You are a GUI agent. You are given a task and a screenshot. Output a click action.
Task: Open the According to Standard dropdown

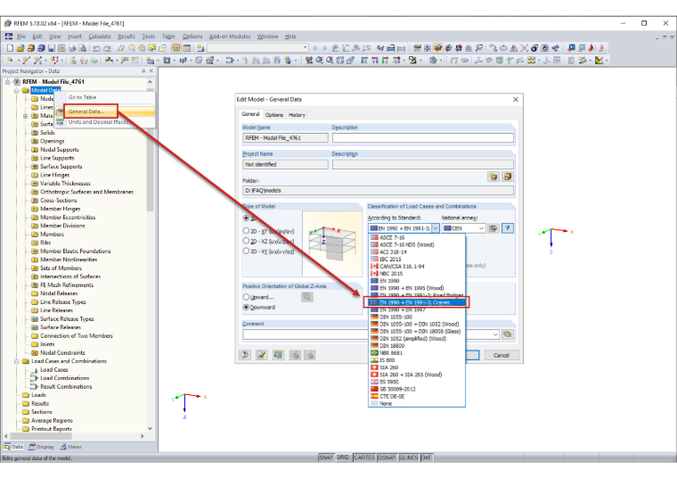(436, 228)
